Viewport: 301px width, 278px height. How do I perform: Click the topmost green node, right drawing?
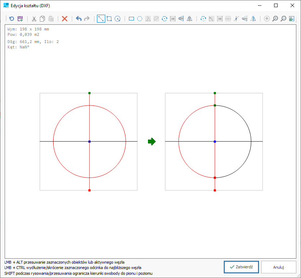(x=215, y=93)
